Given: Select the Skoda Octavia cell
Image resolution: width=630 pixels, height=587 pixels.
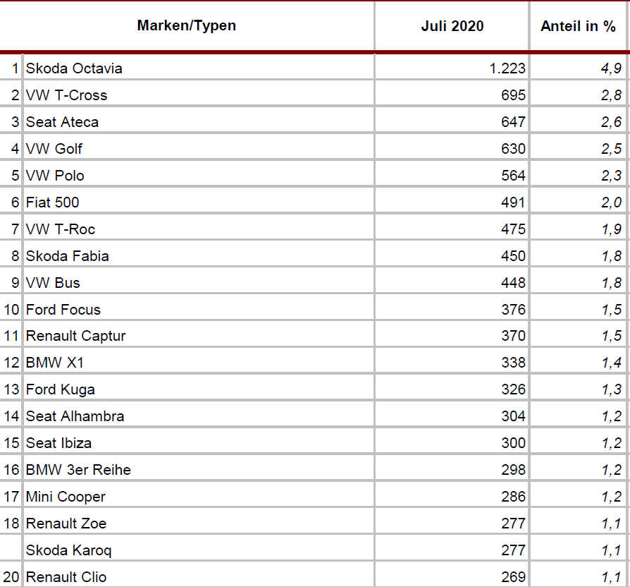Looking at the screenshot, I should tap(74, 68).
